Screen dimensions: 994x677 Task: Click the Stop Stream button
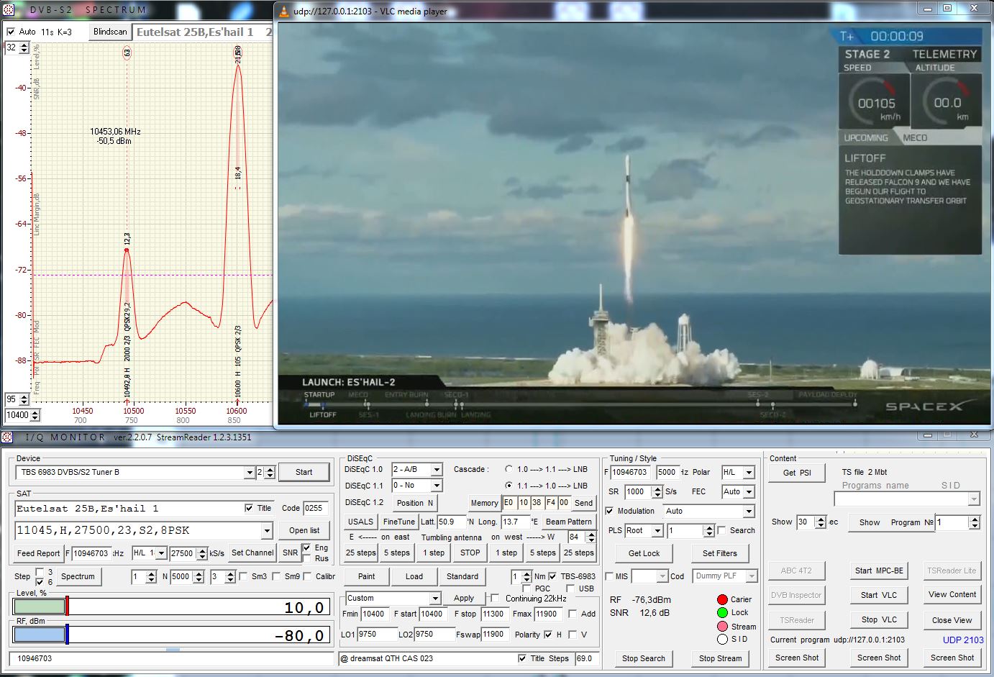(720, 658)
